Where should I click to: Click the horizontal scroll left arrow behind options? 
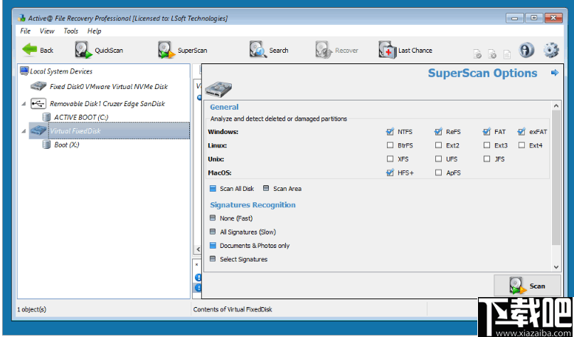(198, 249)
